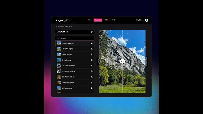Open the General Sherman.png thumbnail
The height and width of the screenshot is (114, 203).
point(59,77)
